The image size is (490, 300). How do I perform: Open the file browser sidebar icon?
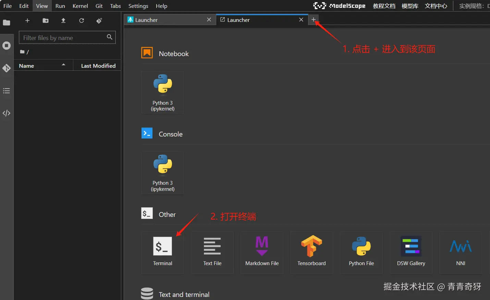point(7,23)
